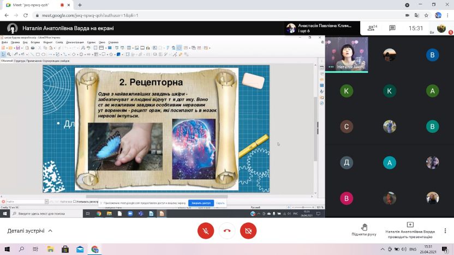Open a new browser tab
The image size is (454, 255).
click(x=80, y=5)
